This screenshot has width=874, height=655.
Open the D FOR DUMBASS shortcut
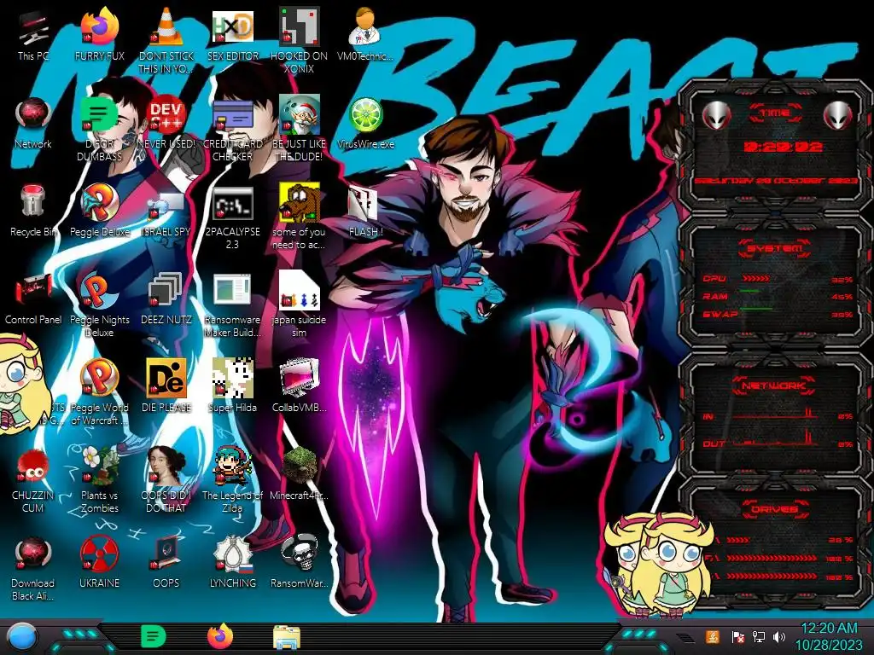tap(99, 128)
